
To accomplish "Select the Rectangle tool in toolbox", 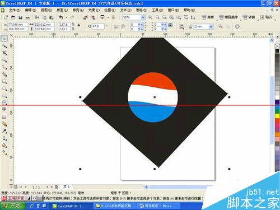I will click(x=4, y=82).
